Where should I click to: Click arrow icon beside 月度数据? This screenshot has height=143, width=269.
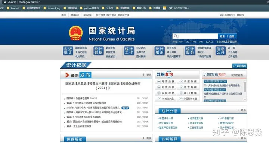pyautogui.click(x=159, y=81)
